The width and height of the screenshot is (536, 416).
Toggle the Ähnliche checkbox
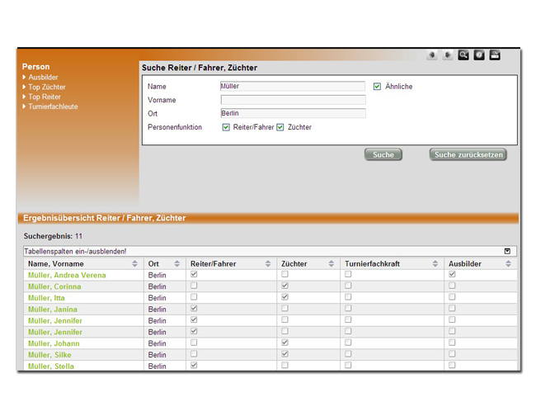pos(377,86)
